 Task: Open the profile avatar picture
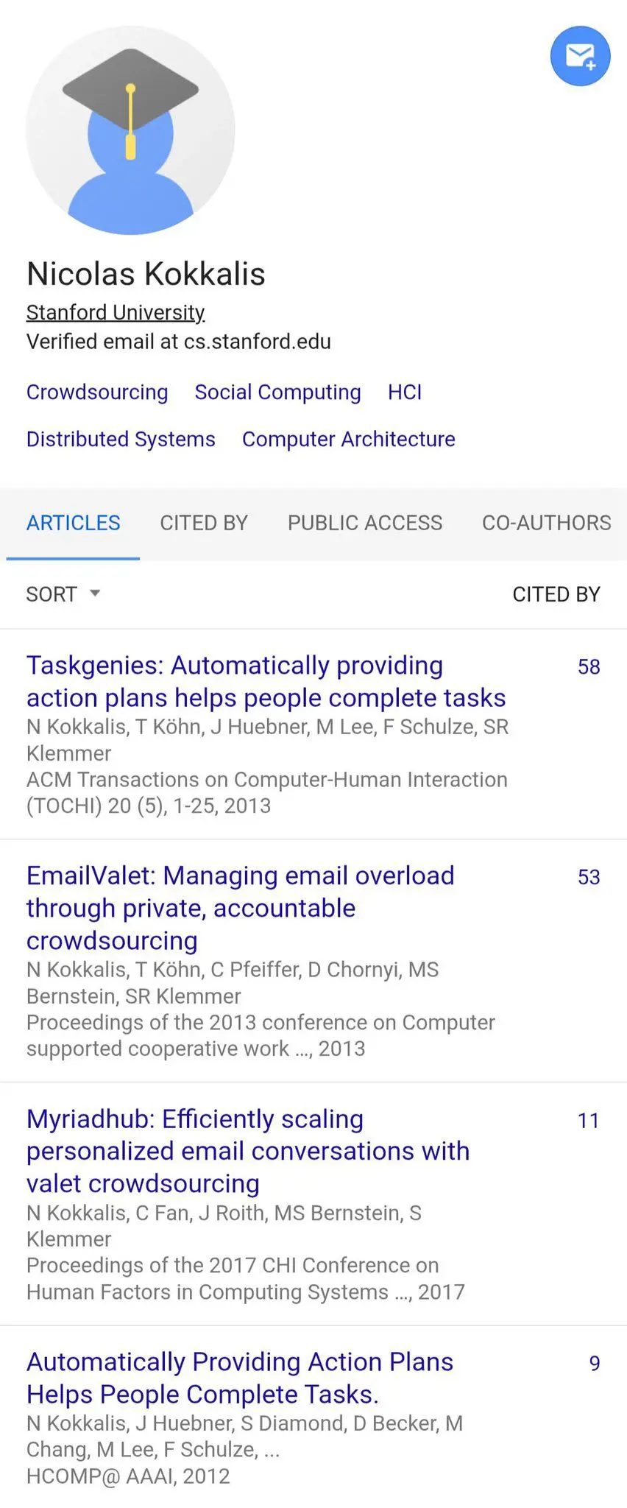(x=130, y=130)
